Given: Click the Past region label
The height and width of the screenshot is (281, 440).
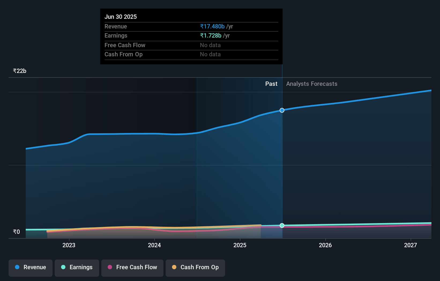Looking at the screenshot, I should [x=271, y=84].
